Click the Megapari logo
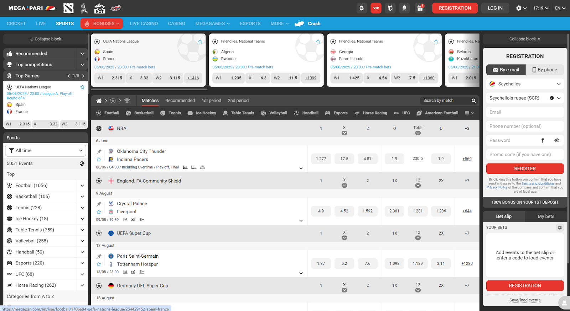 tap(32, 8)
